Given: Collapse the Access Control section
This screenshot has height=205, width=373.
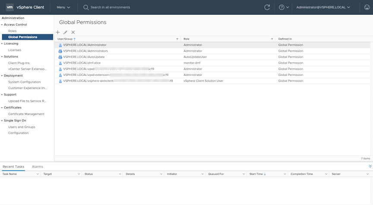Looking at the screenshot, I should click(x=2, y=25).
